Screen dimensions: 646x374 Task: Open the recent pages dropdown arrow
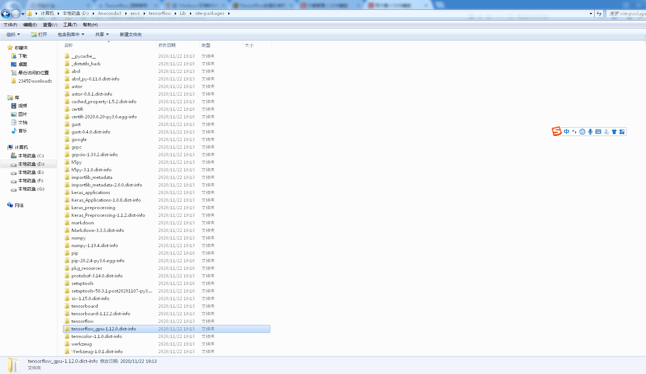(23, 14)
